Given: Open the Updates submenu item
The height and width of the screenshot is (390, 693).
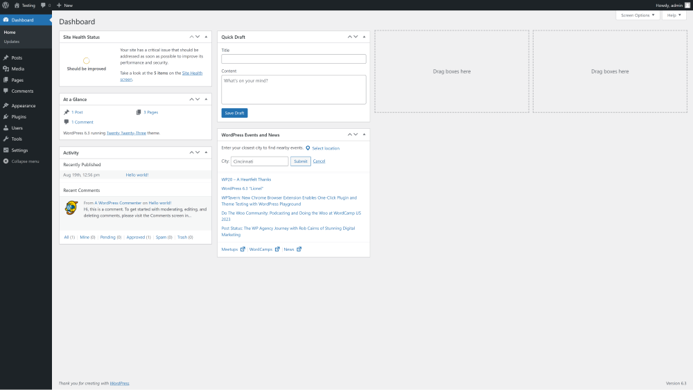Looking at the screenshot, I should [12, 42].
